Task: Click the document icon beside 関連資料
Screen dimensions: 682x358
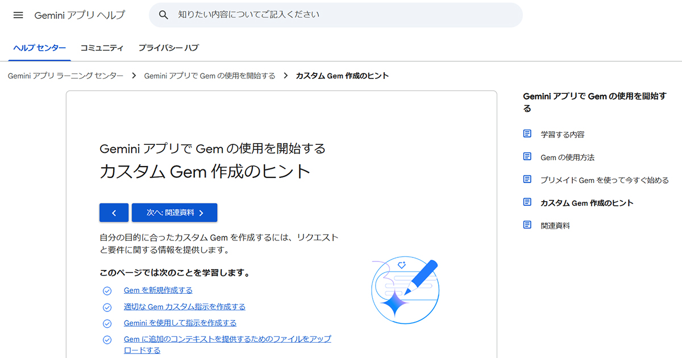Action: [x=527, y=225]
